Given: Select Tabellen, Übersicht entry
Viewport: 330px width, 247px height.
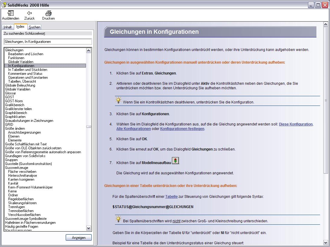Looking at the screenshot, I should pos(22,81).
